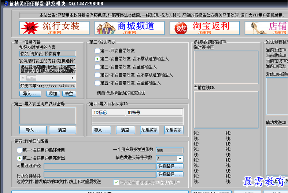Screen dimensions: 288x193
Task: Open the 店铺 banner with high heel
Action: tap(266, 28)
